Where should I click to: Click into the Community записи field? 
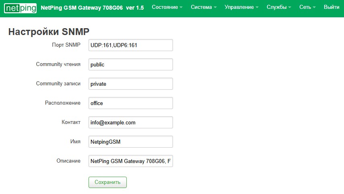point(130,84)
